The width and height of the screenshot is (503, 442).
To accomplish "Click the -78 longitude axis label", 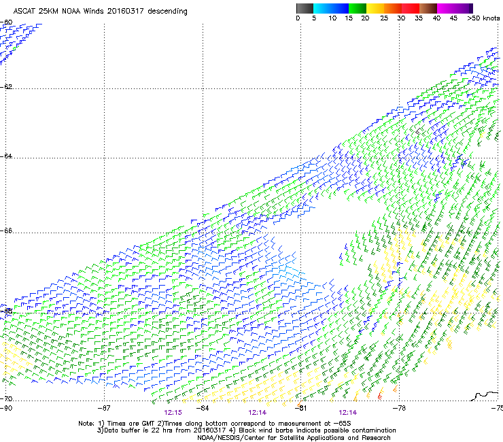I will (399, 408).
